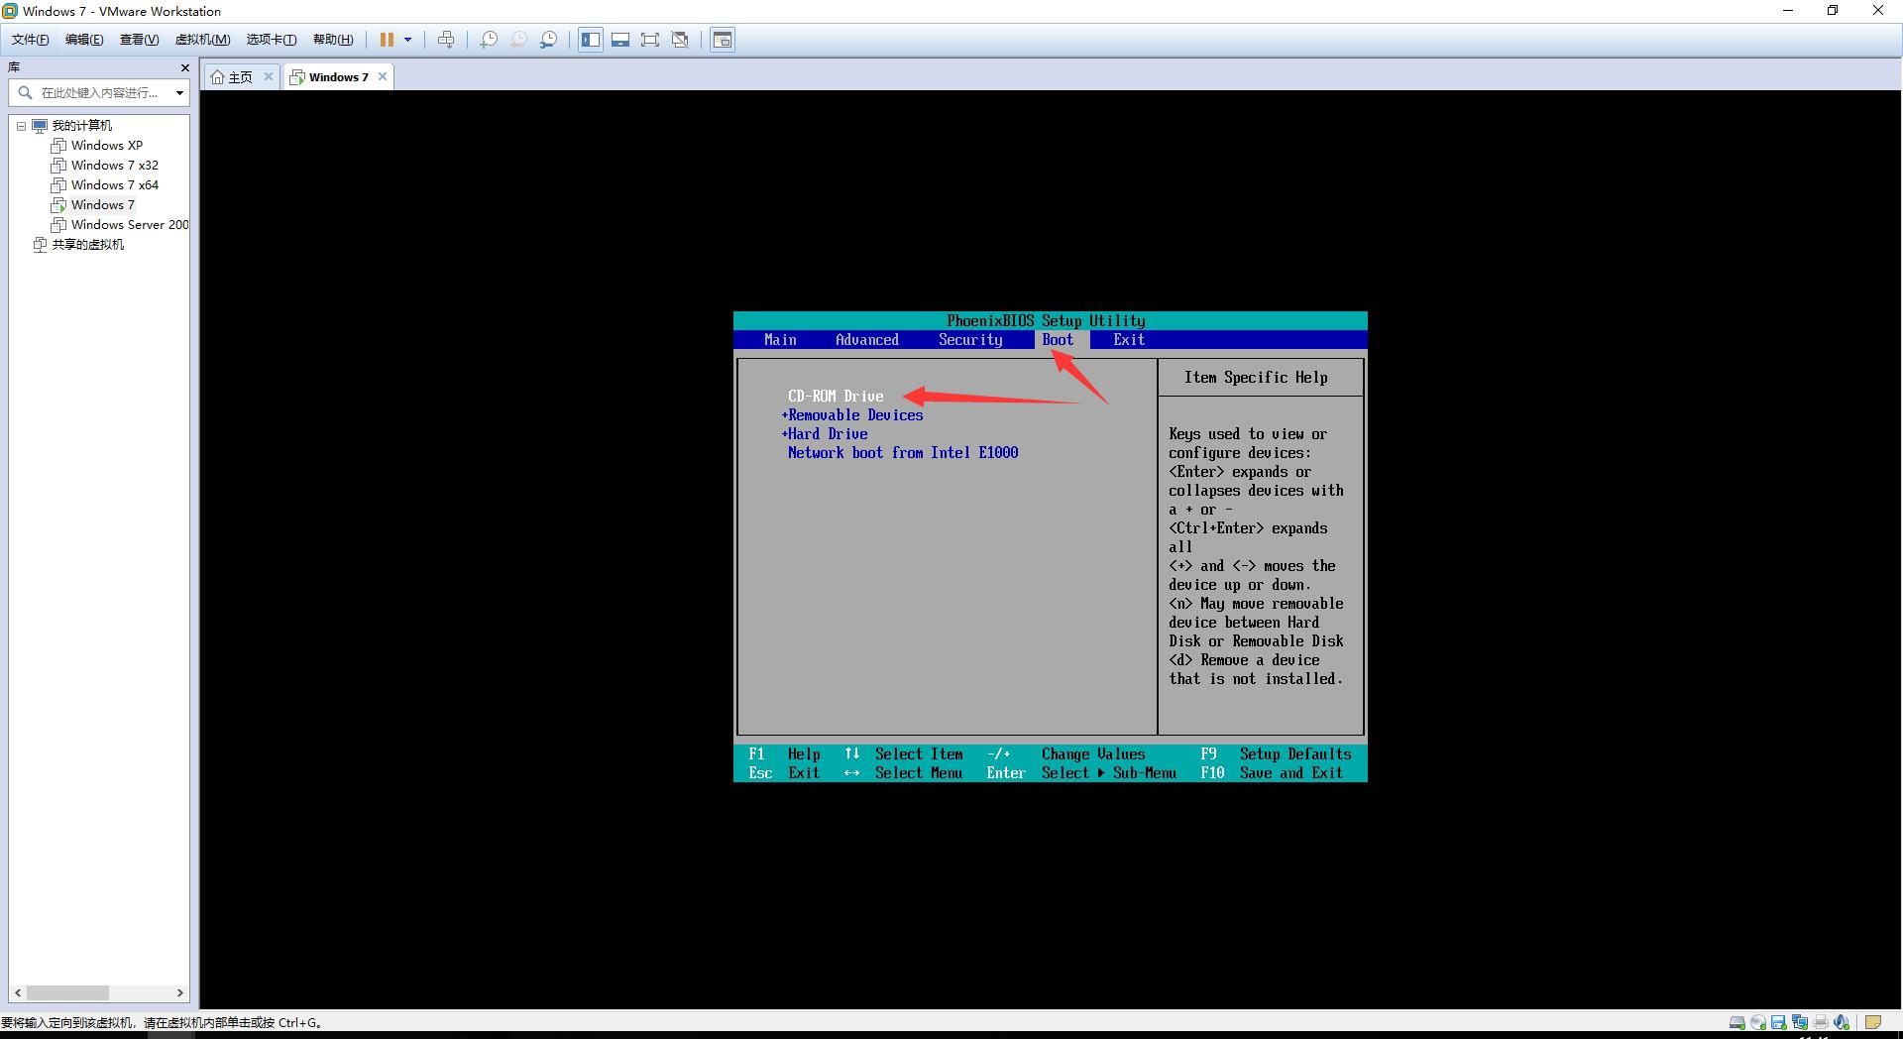
Task: Collapse the 我的计算机 tree node
Action: [22, 125]
